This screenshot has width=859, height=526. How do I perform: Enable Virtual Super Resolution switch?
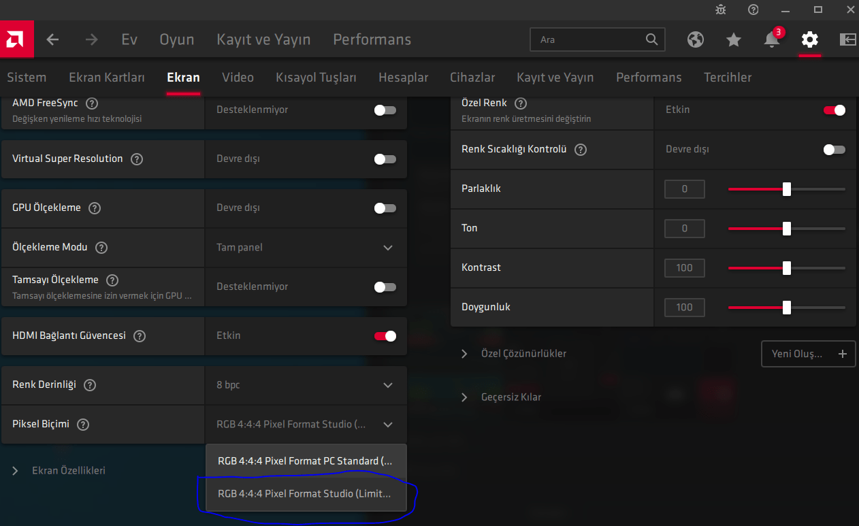385,159
